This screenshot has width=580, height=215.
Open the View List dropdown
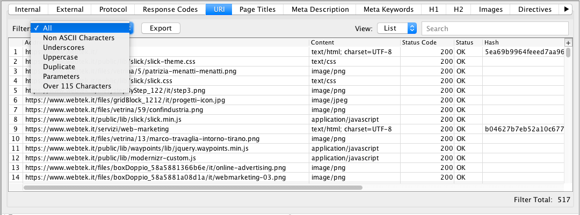397,28
